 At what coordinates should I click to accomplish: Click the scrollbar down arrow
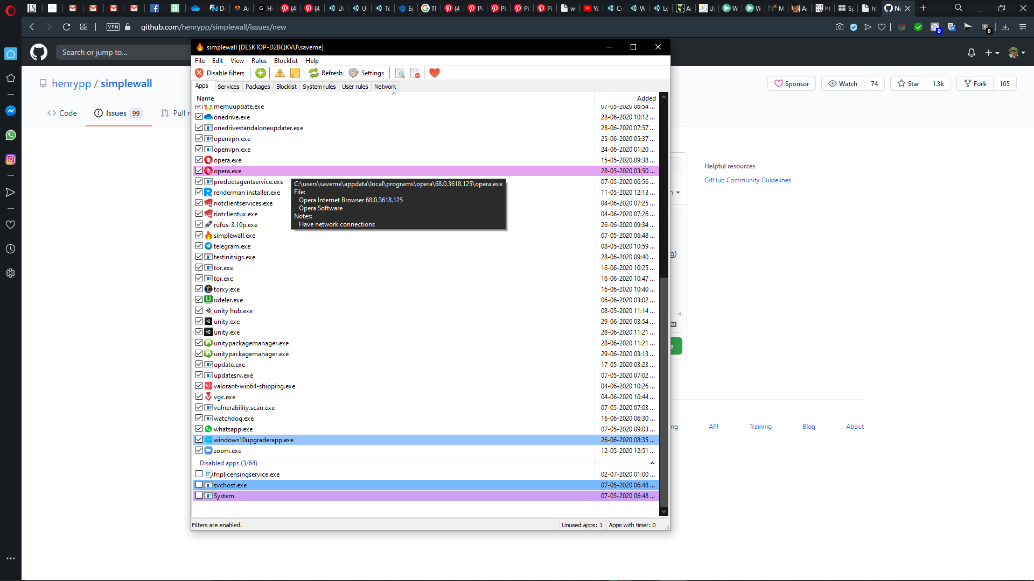coord(663,511)
